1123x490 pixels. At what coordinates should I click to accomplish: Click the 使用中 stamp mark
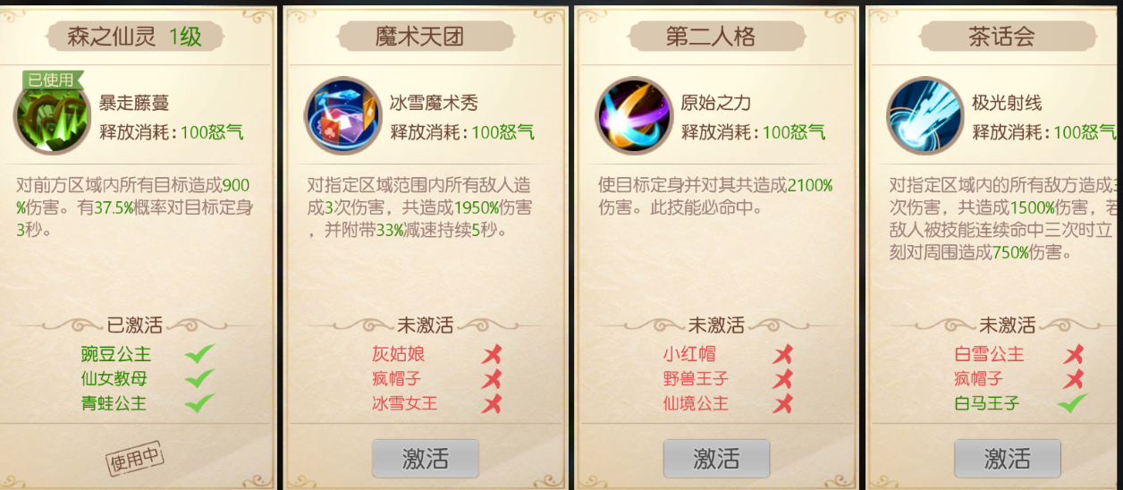tap(136, 459)
